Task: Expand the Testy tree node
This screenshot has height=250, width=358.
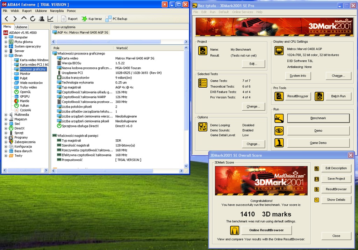Action: click(x=6, y=156)
